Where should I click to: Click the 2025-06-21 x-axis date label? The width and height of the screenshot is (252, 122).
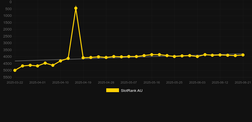(x=243, y=83)
